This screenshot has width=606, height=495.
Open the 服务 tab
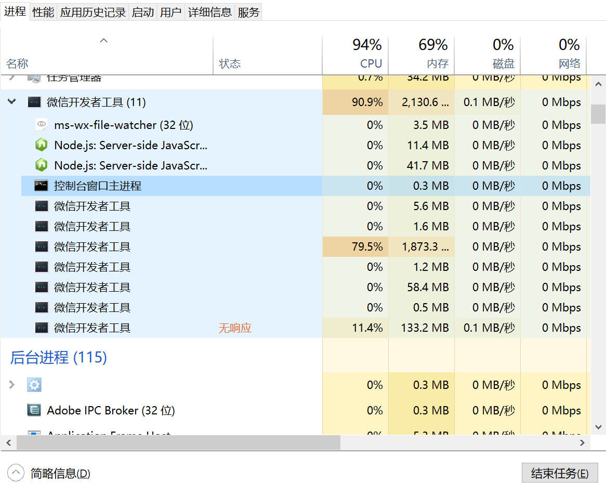pos(248,12)
